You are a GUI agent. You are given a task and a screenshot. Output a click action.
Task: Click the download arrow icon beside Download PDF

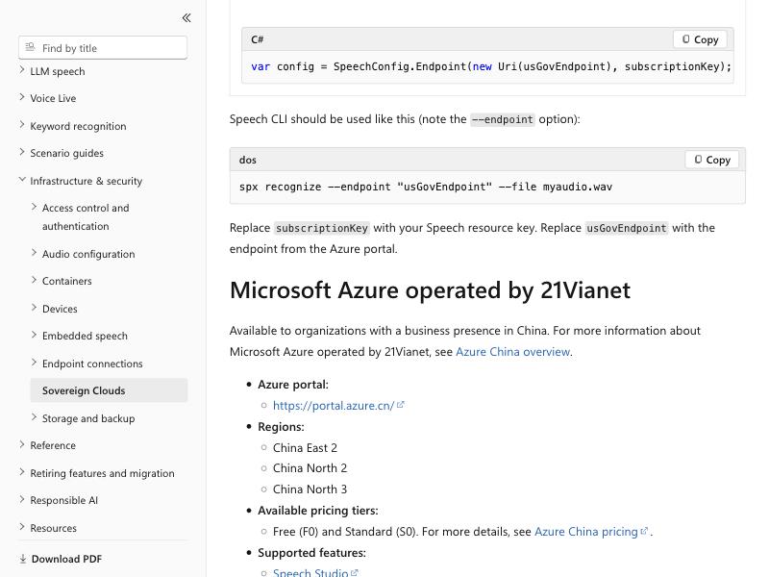pos(23,559)
